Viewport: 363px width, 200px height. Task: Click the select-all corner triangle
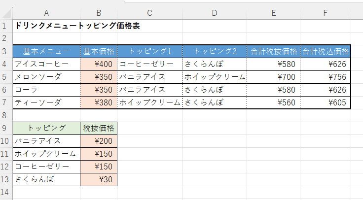click(x=6, y=13)
